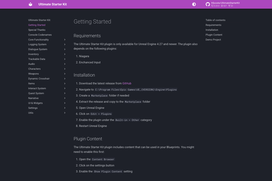Image resolution: width=272 pixels, height=181 pixels.
Task: Expand the Interact System chevron
Action: (65, 88)
